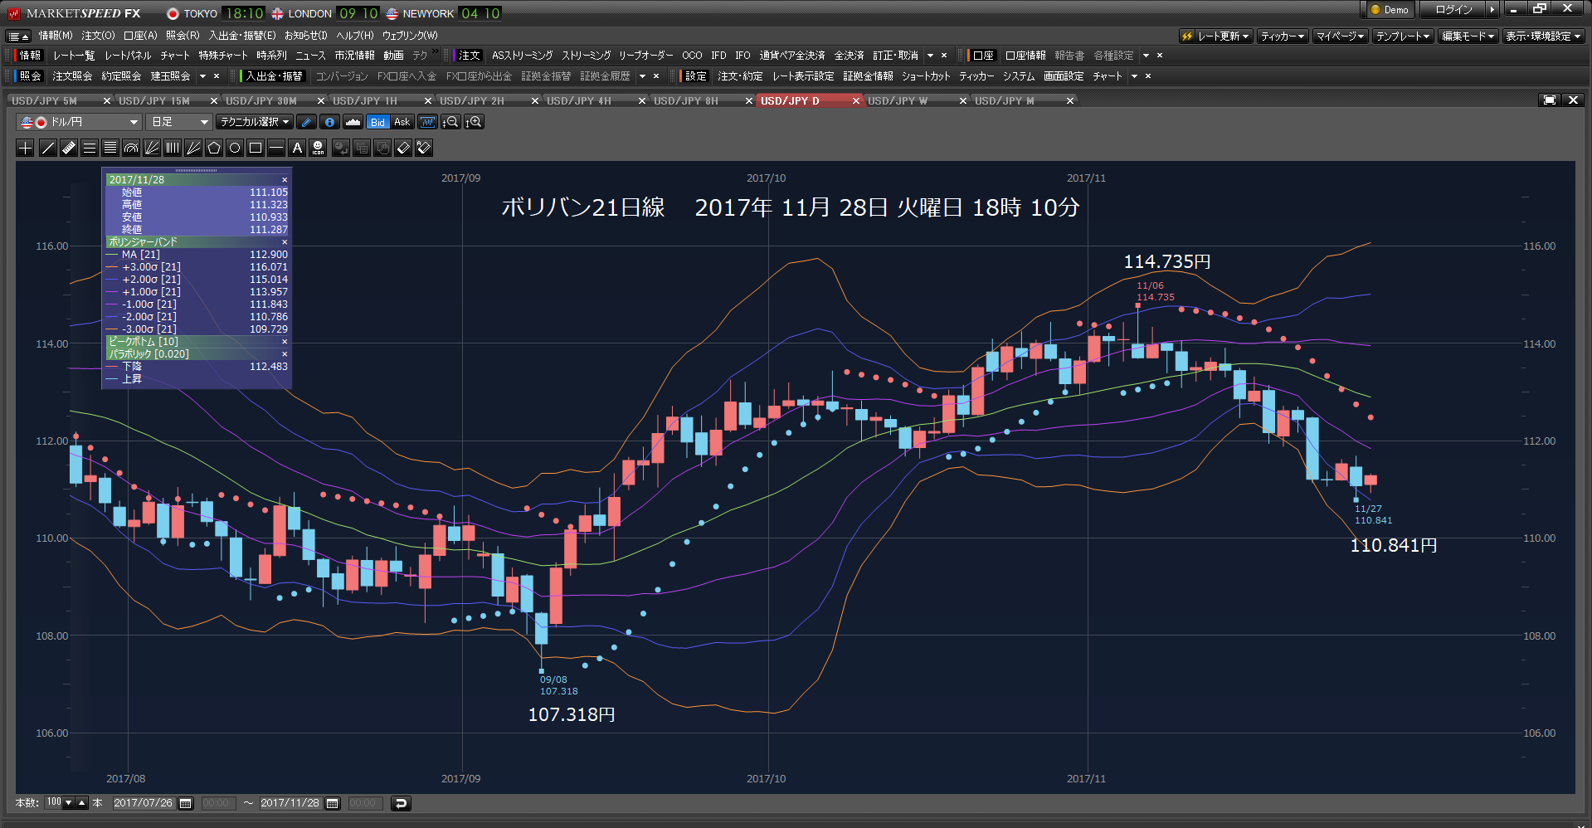
Task: Open the 情報(M) menu
Action: pos(56,36)
